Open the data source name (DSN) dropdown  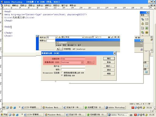[82, 62]
